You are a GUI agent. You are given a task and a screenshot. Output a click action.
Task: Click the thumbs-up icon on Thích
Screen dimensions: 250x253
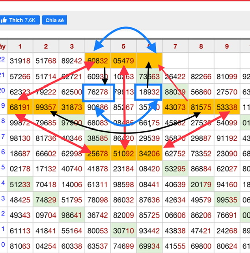pos(5,20)
